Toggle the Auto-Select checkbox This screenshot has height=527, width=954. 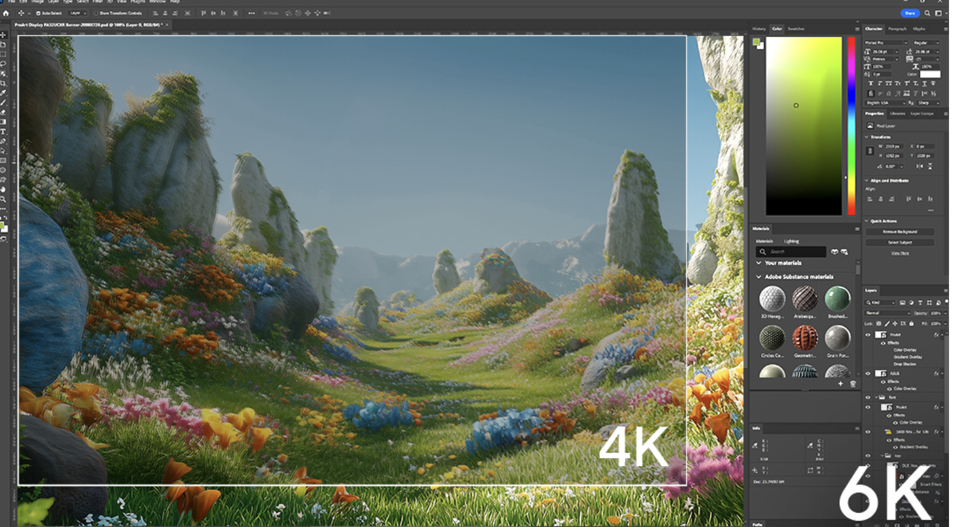38,13
